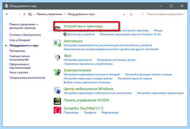Open recent locations dropdown arrow
The image size is (190, 129).
pos(19,14)
